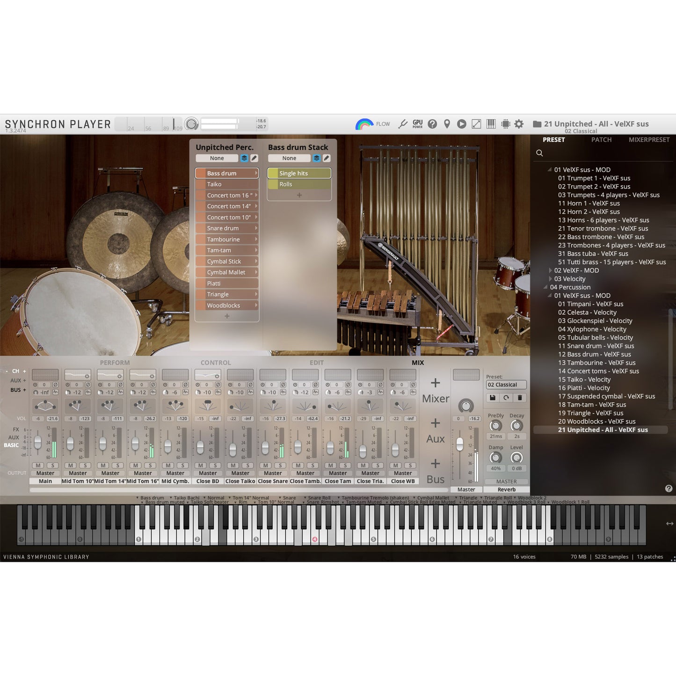The width and height of the screenshot is (676, 676).
Task: Open the 02 Classical reverb preset dropdown
Action: pyautogui.click(x=506, y=385)
